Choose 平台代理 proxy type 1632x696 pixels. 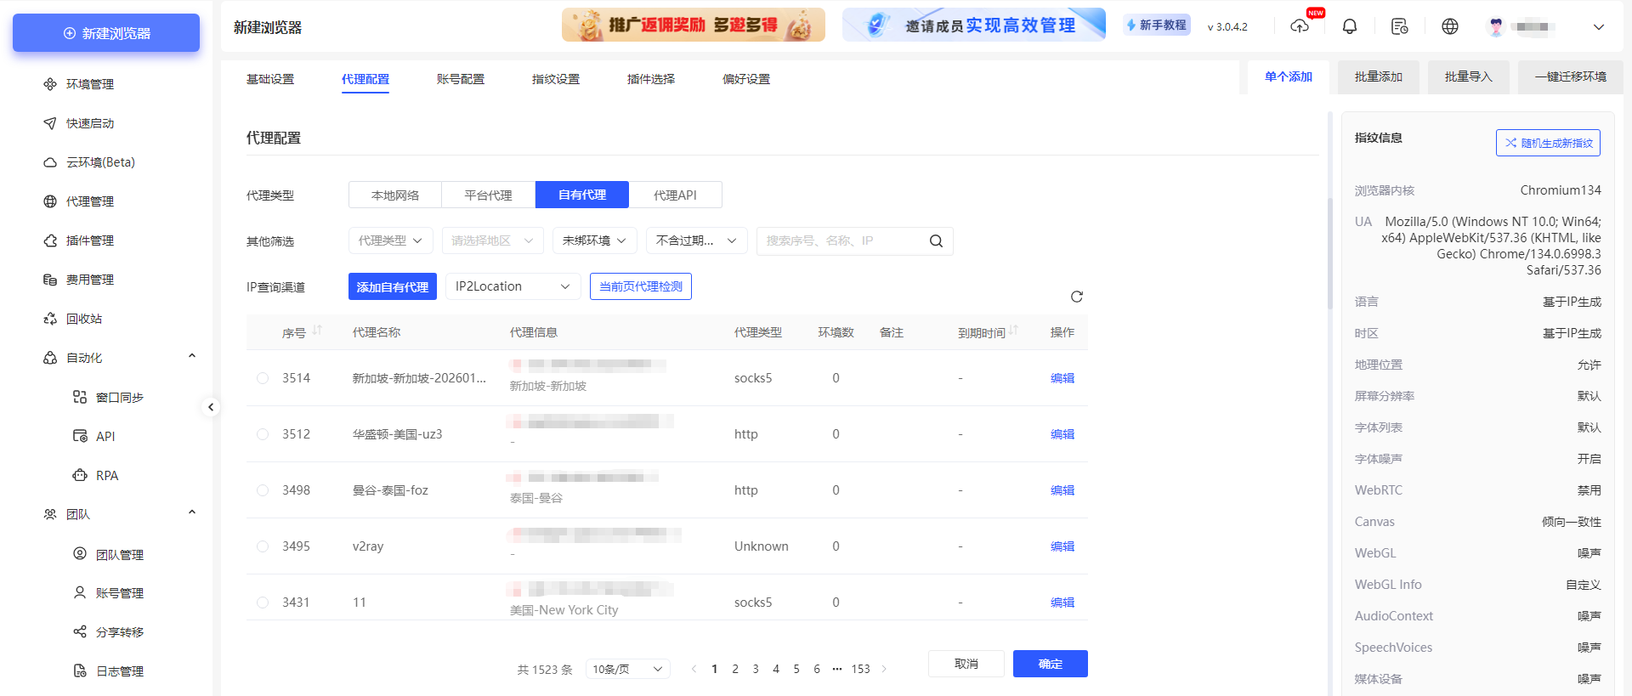coord(489,195)
